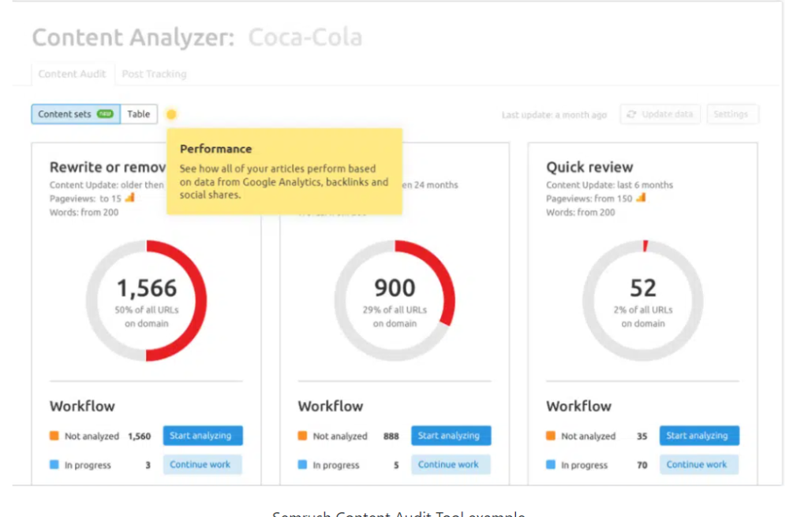Click the blue swatch beside In progress 3
Viewport: 808px width, 517px height.
pos(54,464)
